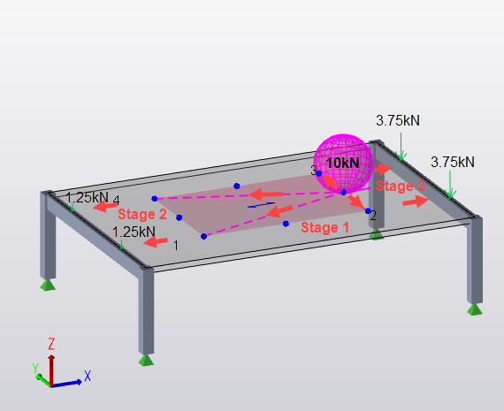Image resolution: width=504 pixels, height=411 pixels.
Task: Click the 1.25kN load near node 1
Action: point(121,244)
